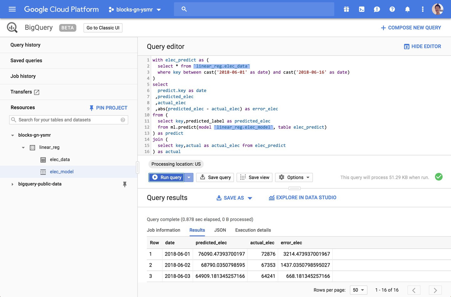The width and height of the screenshot is (451, 297).
Task: Go to next results page
Action: coord(435,290)
